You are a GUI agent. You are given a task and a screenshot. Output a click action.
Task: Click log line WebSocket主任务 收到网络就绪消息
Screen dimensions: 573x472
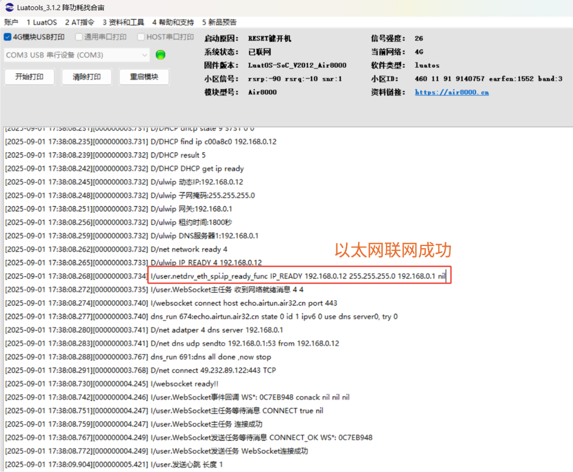coord(154,290)
